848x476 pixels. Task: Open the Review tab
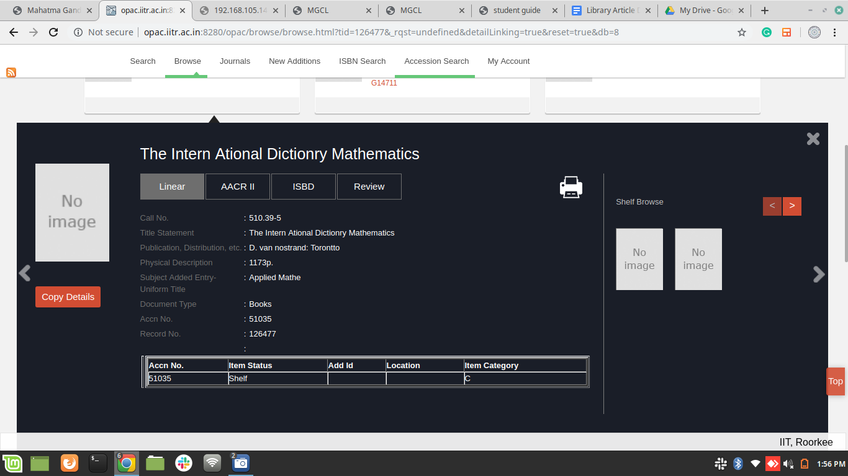point(369,187)
